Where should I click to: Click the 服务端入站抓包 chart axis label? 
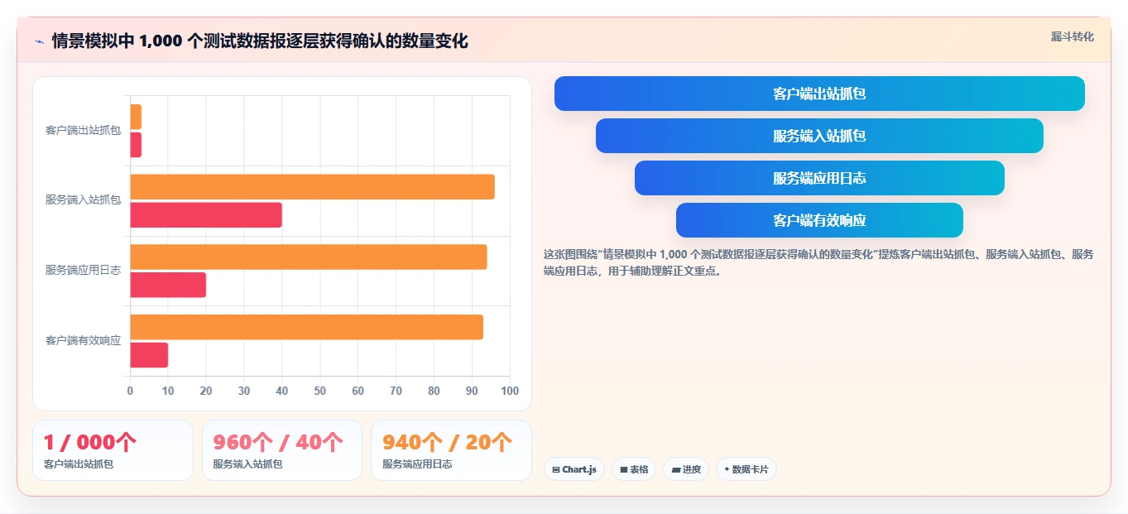[83, 200]
